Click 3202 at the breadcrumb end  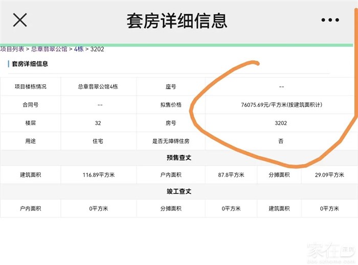point(97,49)
